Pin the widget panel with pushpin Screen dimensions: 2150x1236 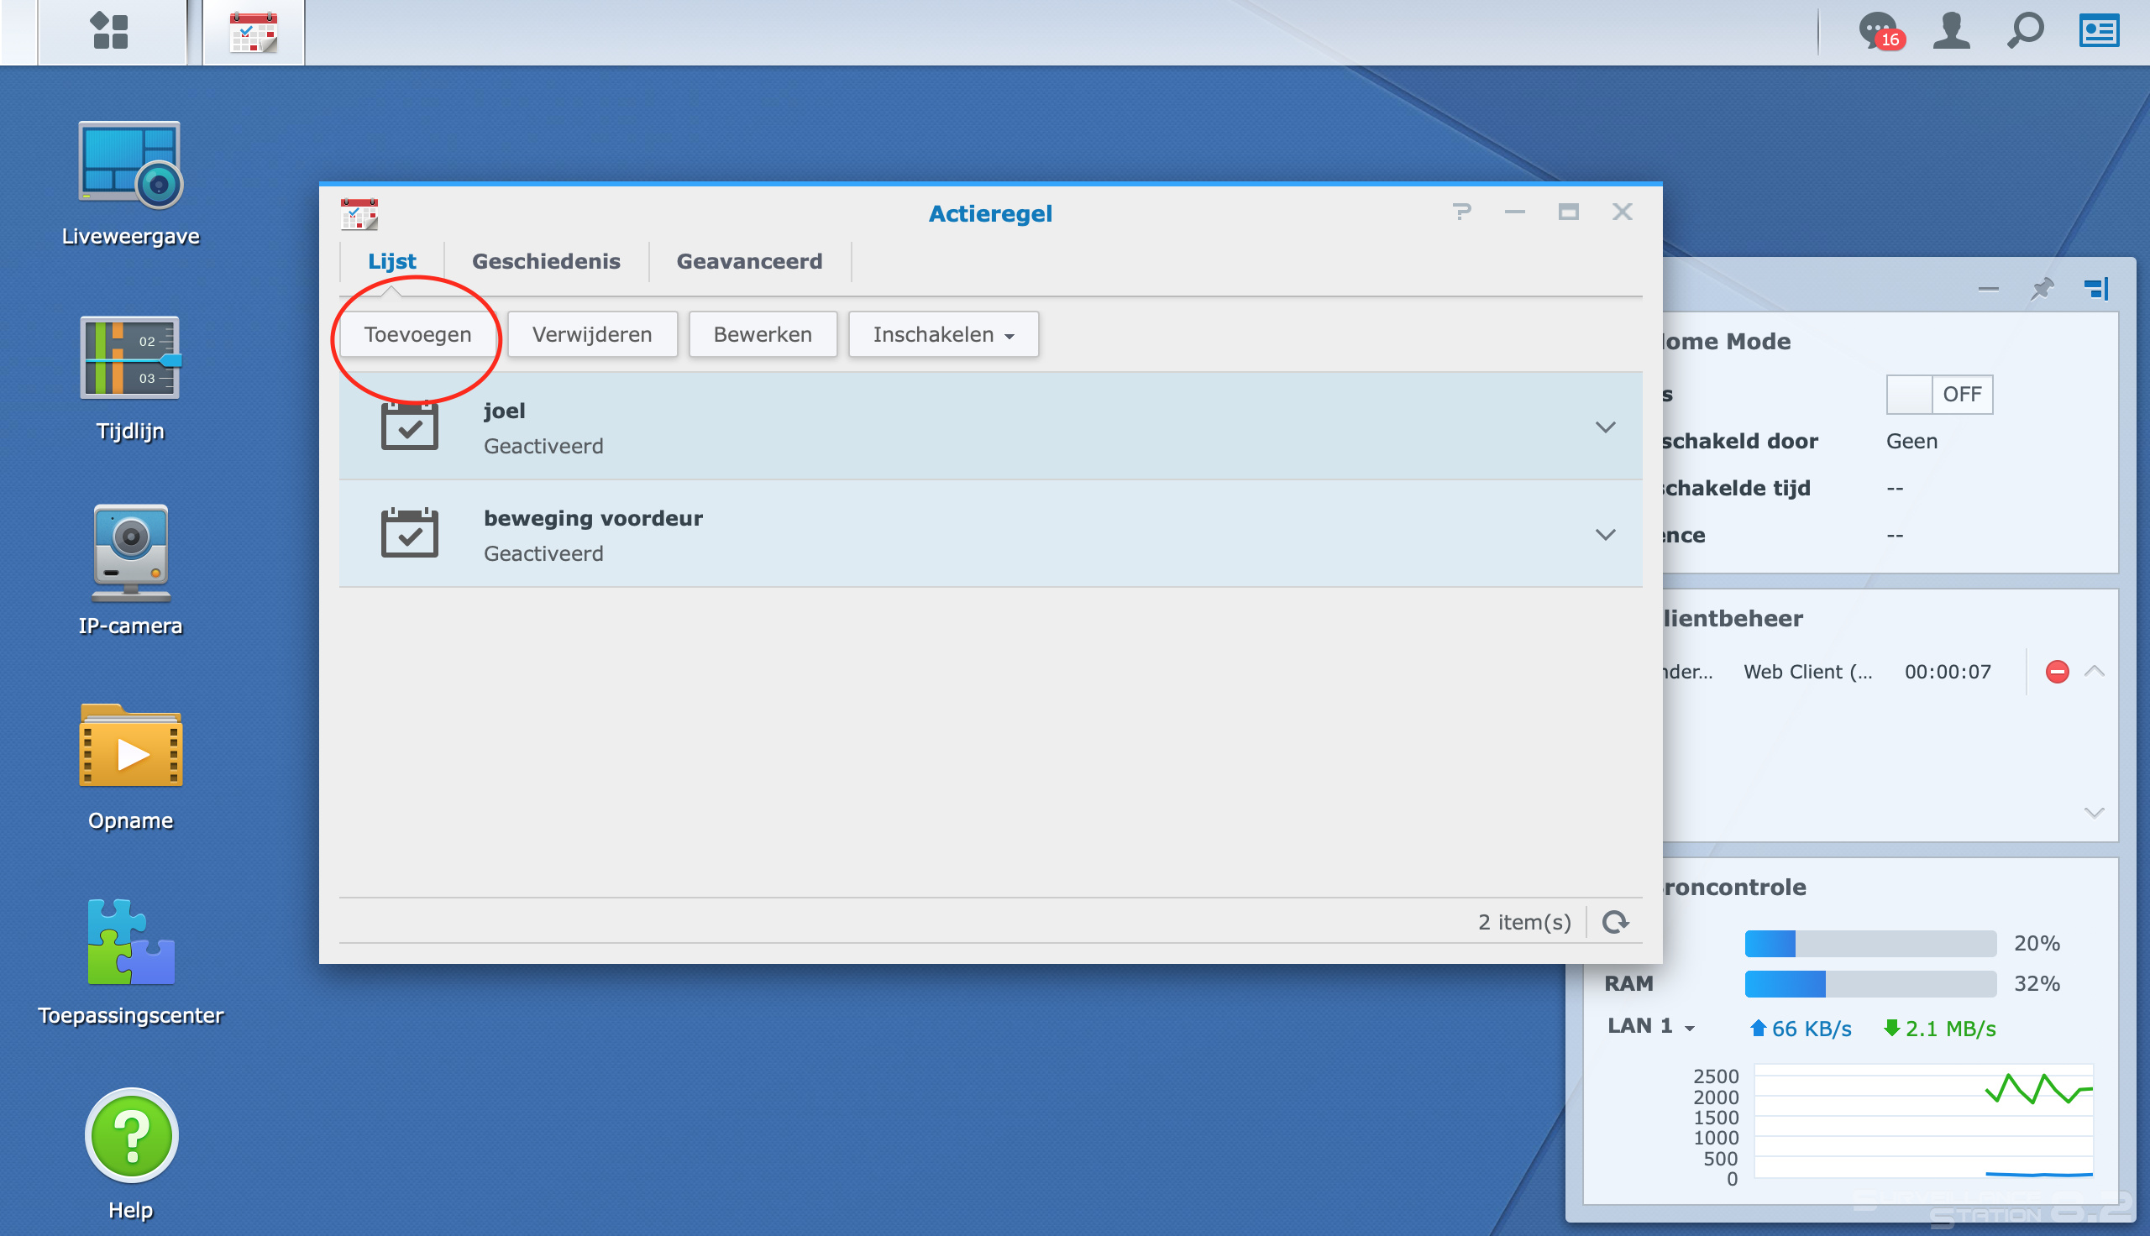tap(2042, 290)
